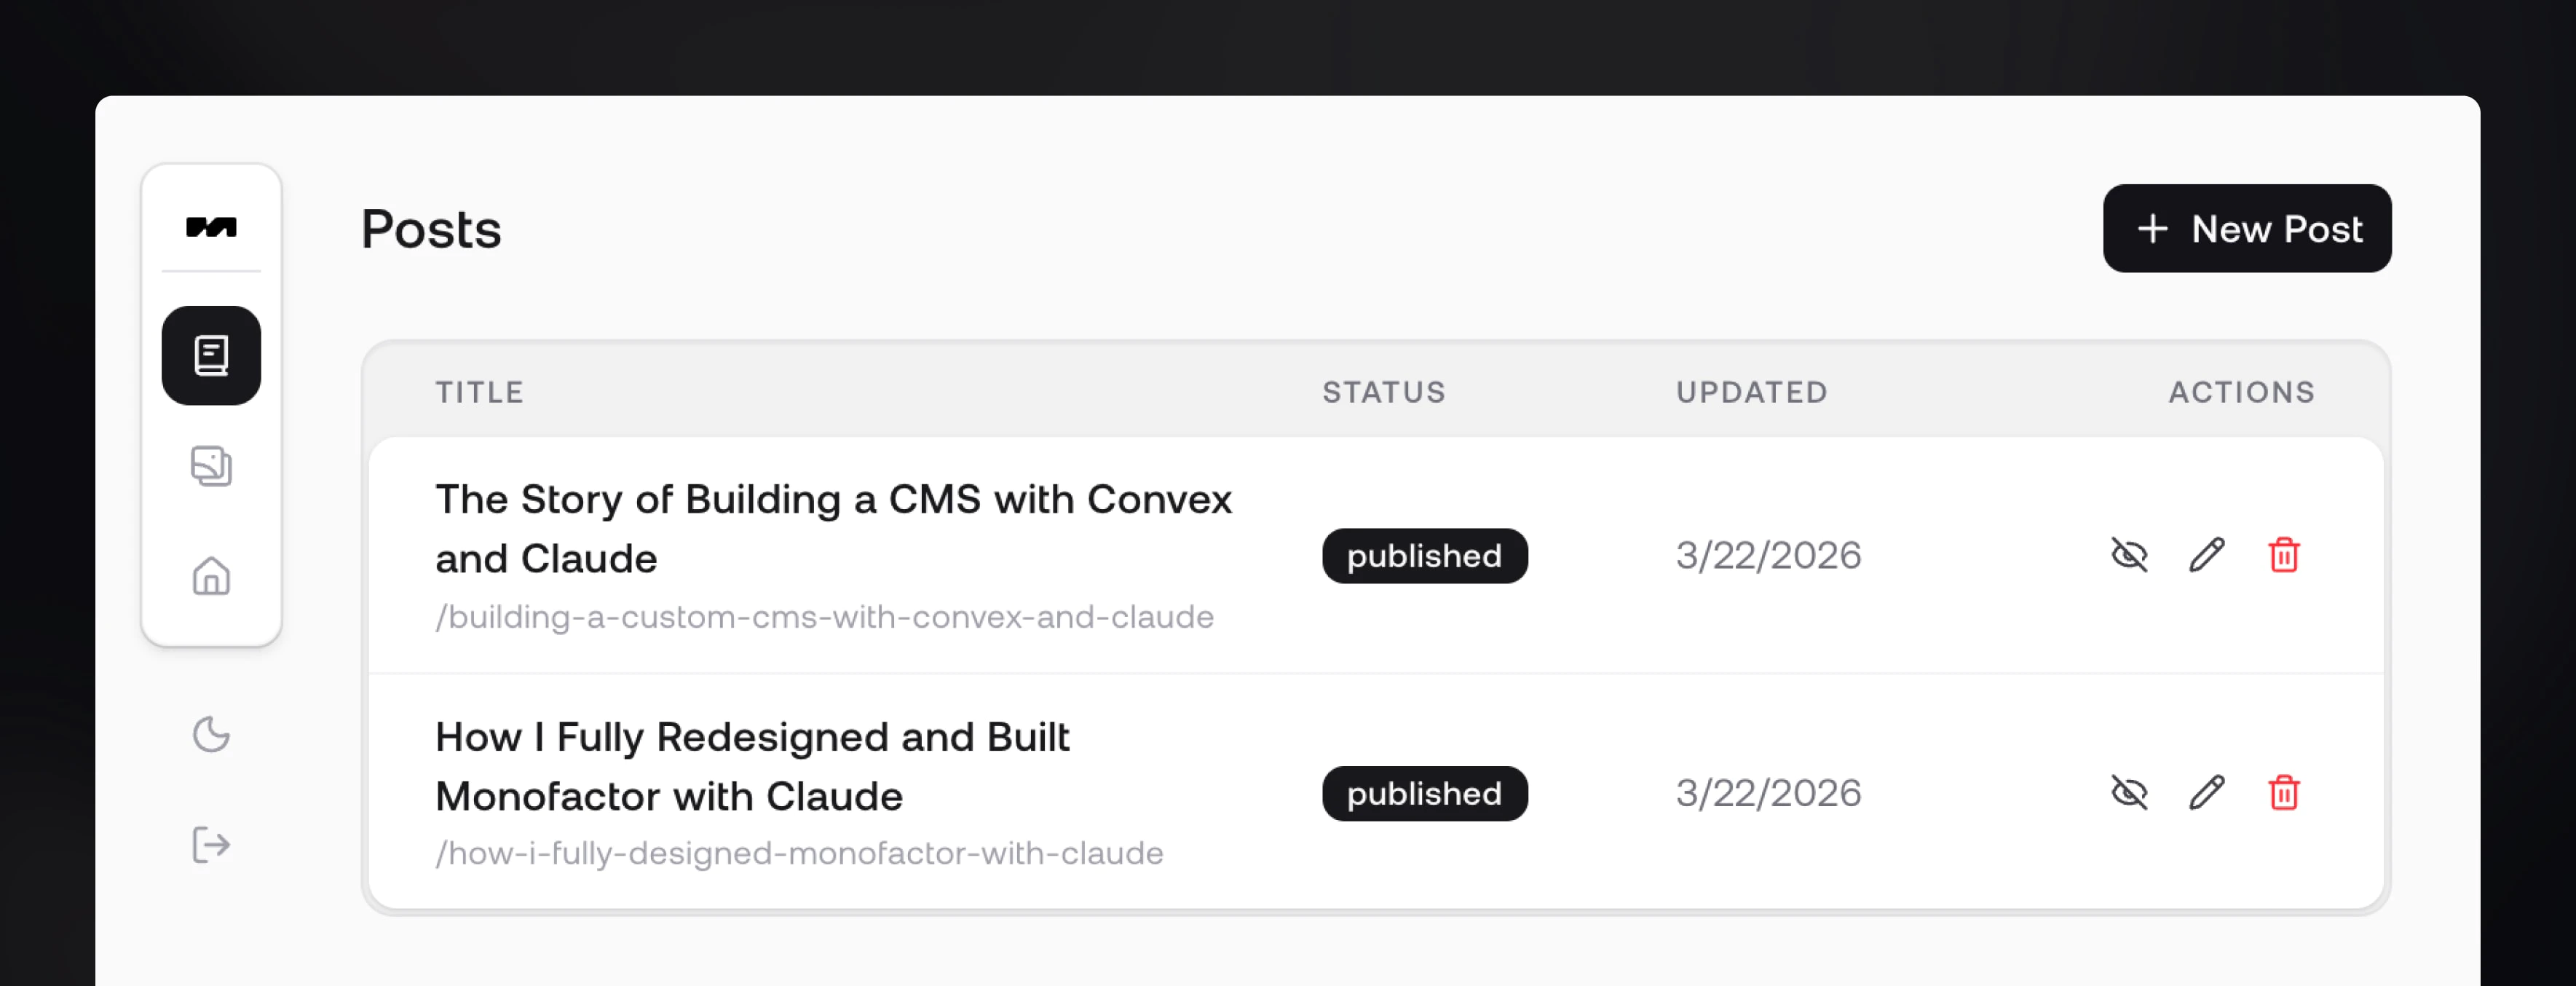
Task: Create a post with New Post button
Action: point(2247,229)
